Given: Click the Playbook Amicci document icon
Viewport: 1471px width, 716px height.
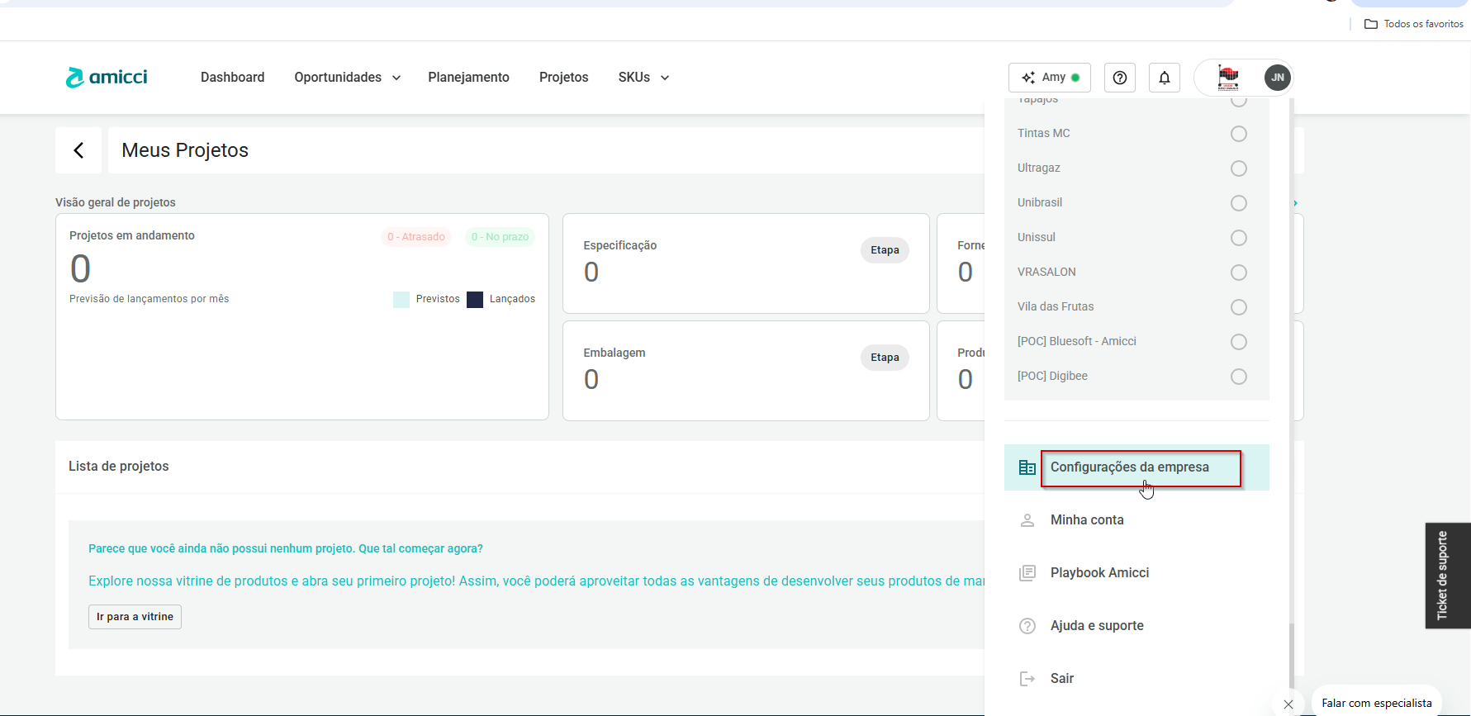Looking at the screenshot, I should [x=1027, y=573].
